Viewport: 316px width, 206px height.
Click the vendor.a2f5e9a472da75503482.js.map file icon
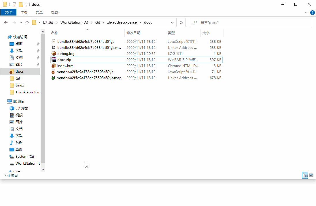coord(53,78)
